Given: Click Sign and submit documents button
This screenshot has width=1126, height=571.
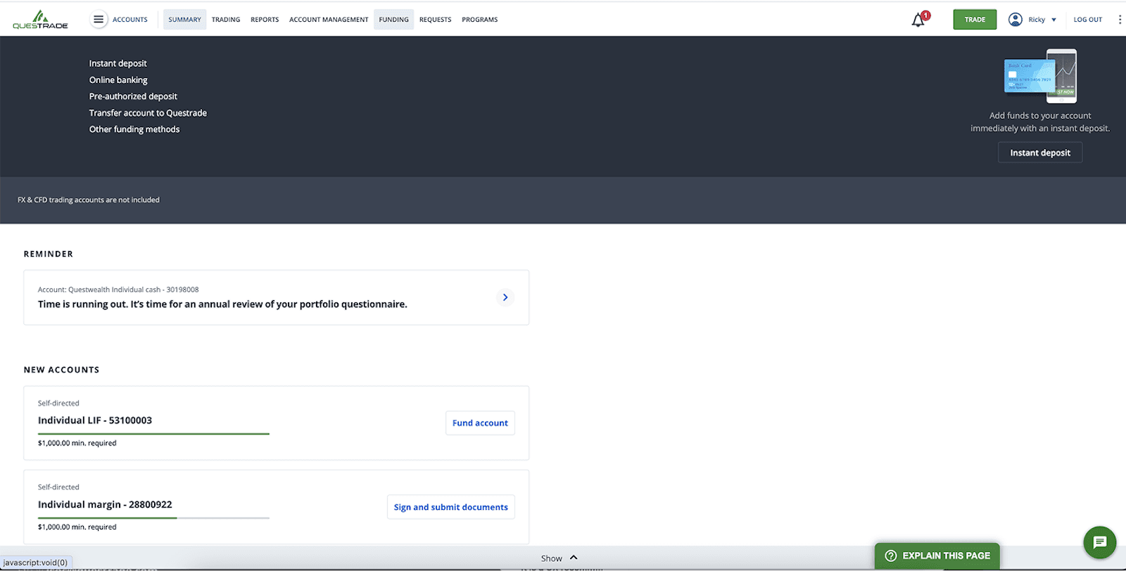Looking at the screenshot, I should (450, 507).
